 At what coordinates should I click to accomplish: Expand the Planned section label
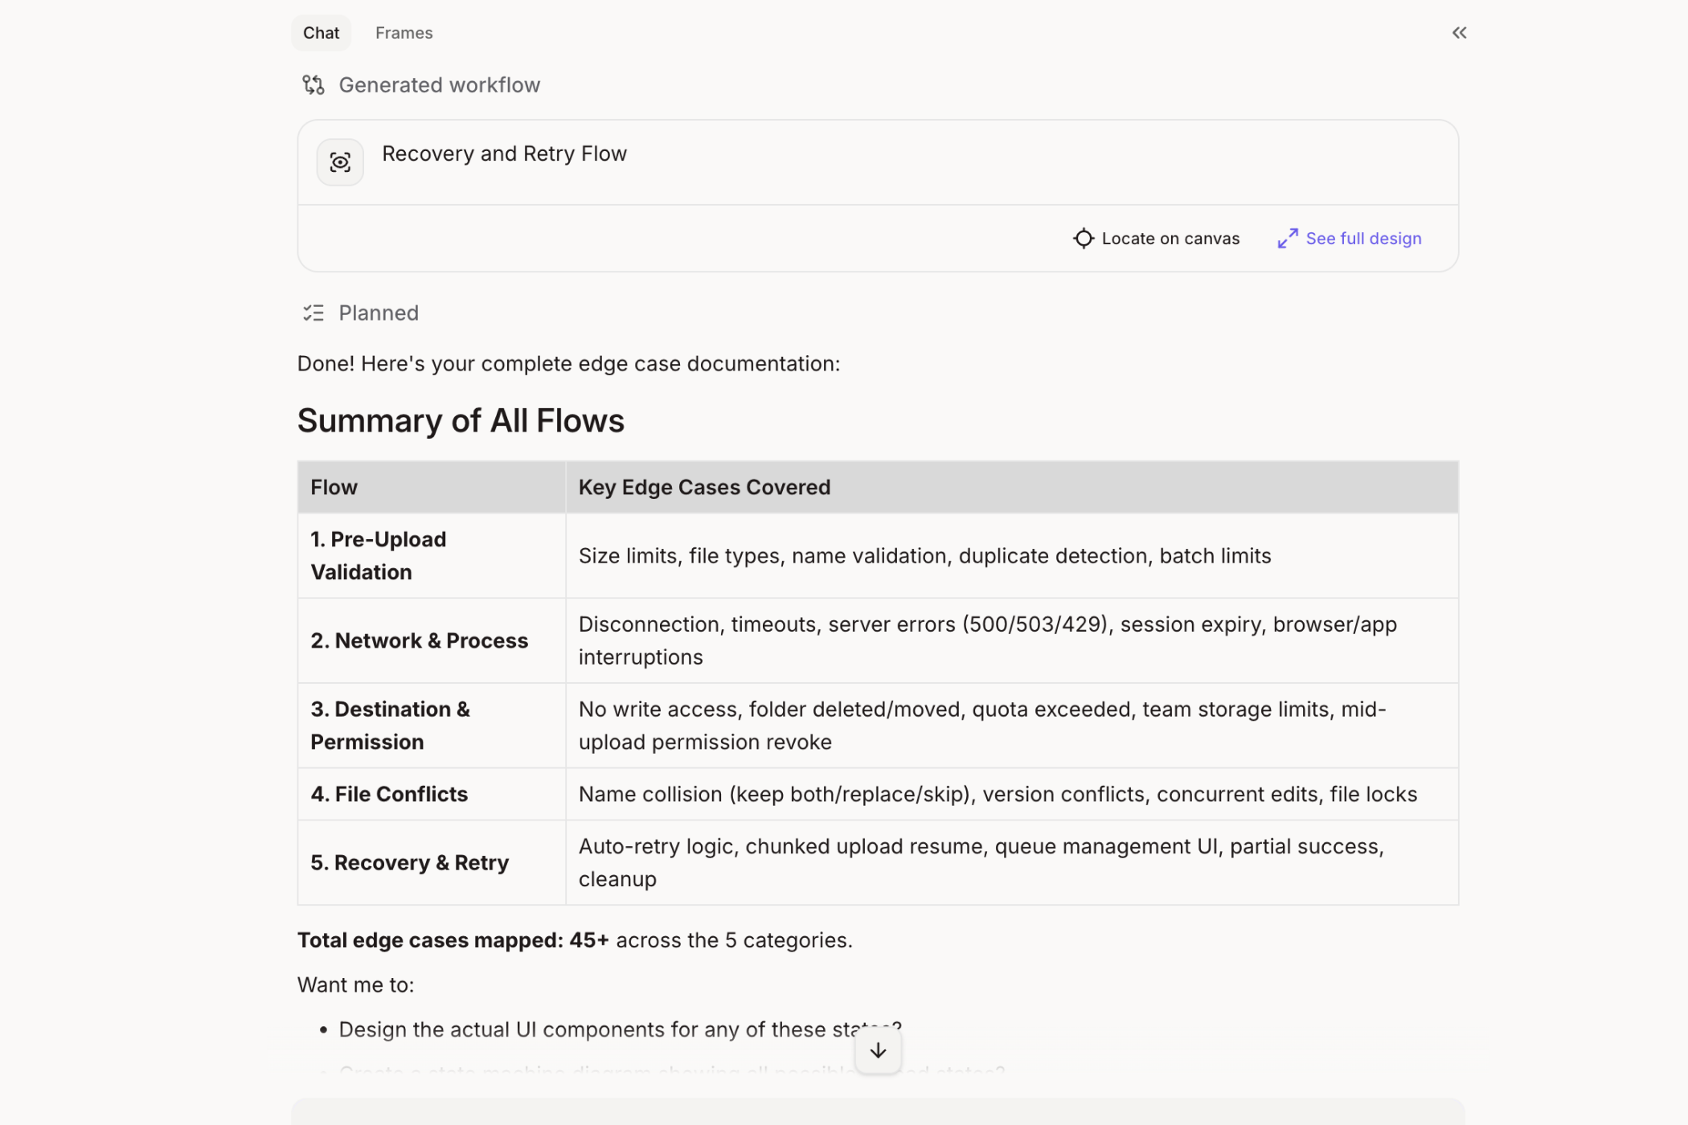[x=379, y=313]
